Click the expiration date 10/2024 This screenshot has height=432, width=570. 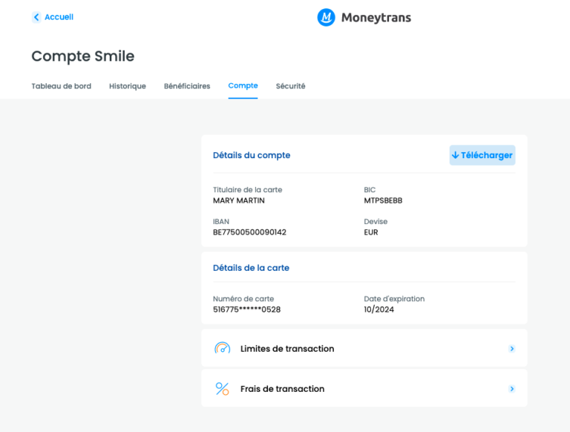click(x=379, y=310)
